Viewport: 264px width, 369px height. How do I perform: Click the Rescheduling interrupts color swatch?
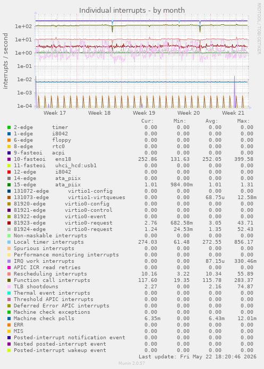(9, 274)
